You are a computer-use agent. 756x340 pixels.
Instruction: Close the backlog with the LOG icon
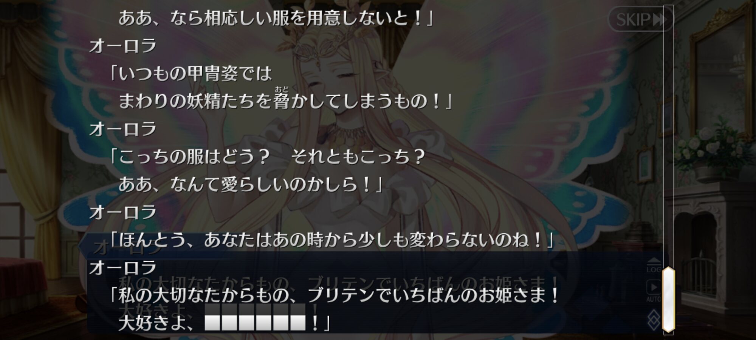654,265
